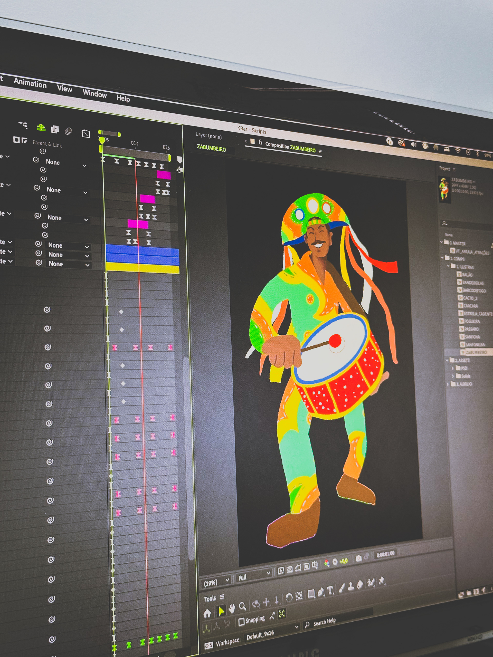Screen dimensions: 493x657
Task: Click the yellow layer bar in timeline
Action: click(x=143, y=268)
